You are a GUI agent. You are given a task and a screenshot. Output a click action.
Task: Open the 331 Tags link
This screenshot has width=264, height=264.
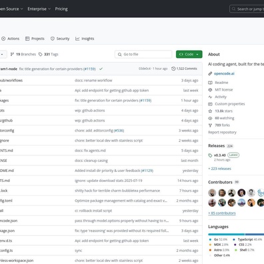(x=48, y=54)
